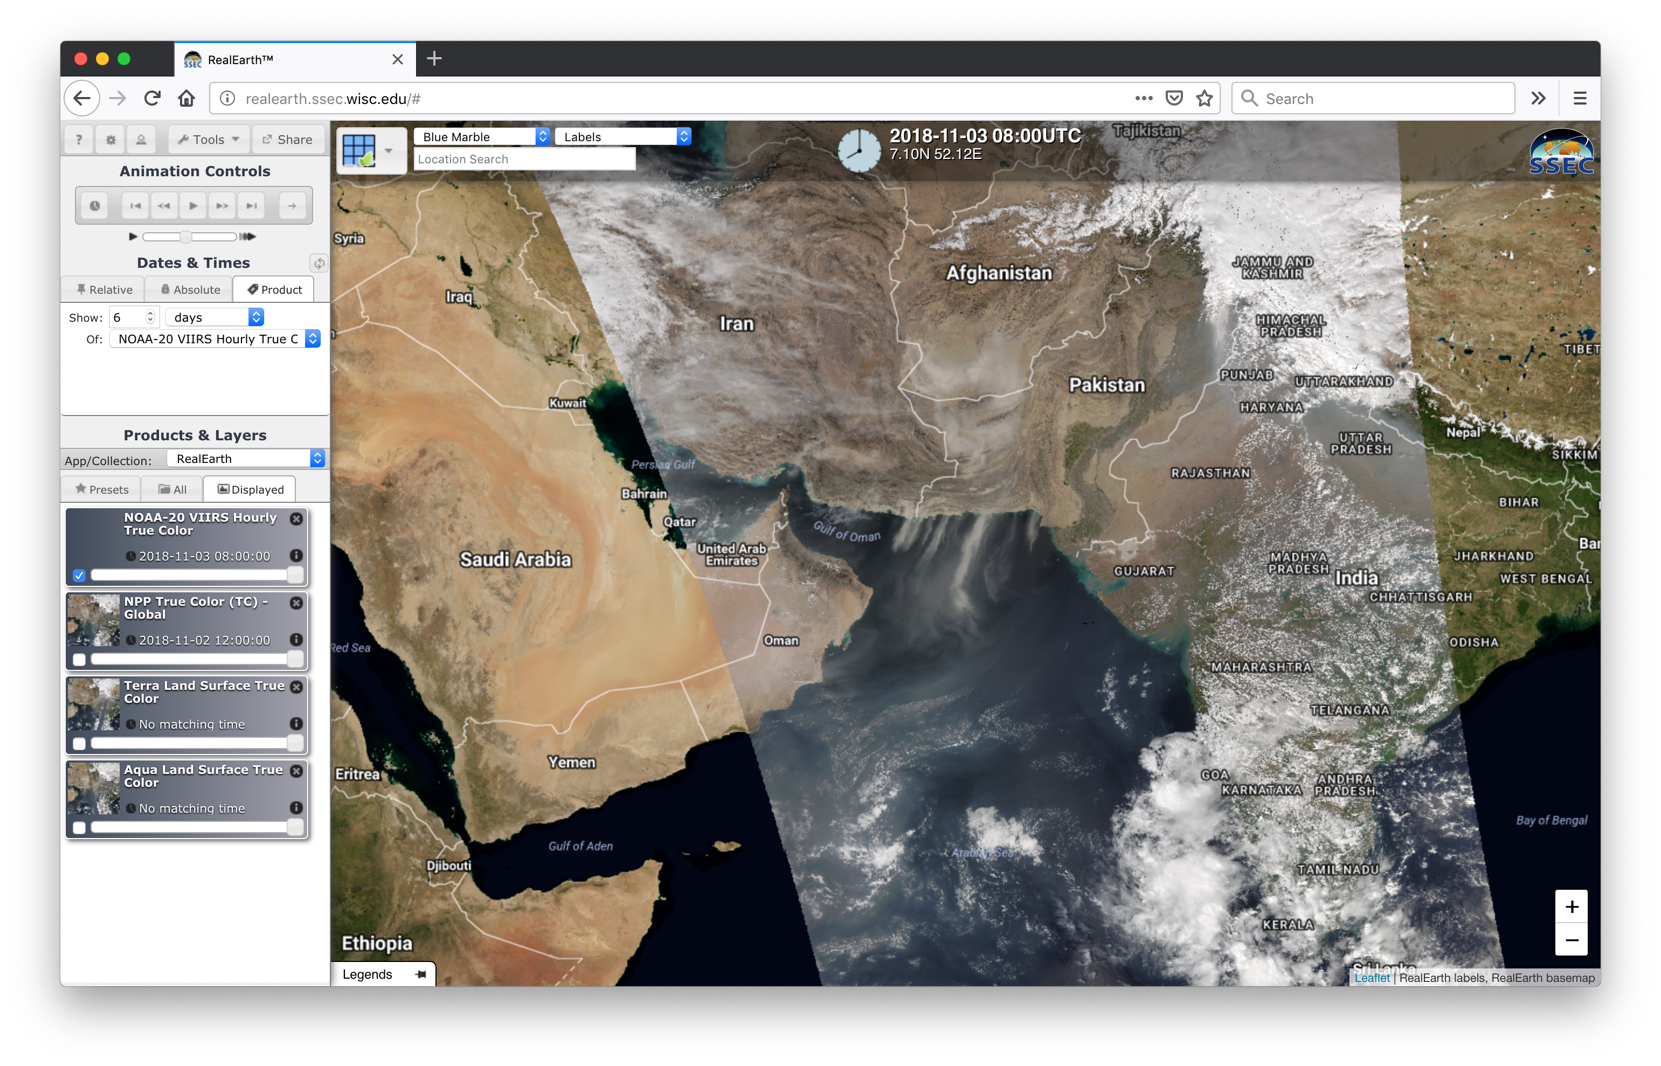The width and height of the screenshot is (1661, 1066).
Task: Switch to the Presets tab
Action: point(102,489)
